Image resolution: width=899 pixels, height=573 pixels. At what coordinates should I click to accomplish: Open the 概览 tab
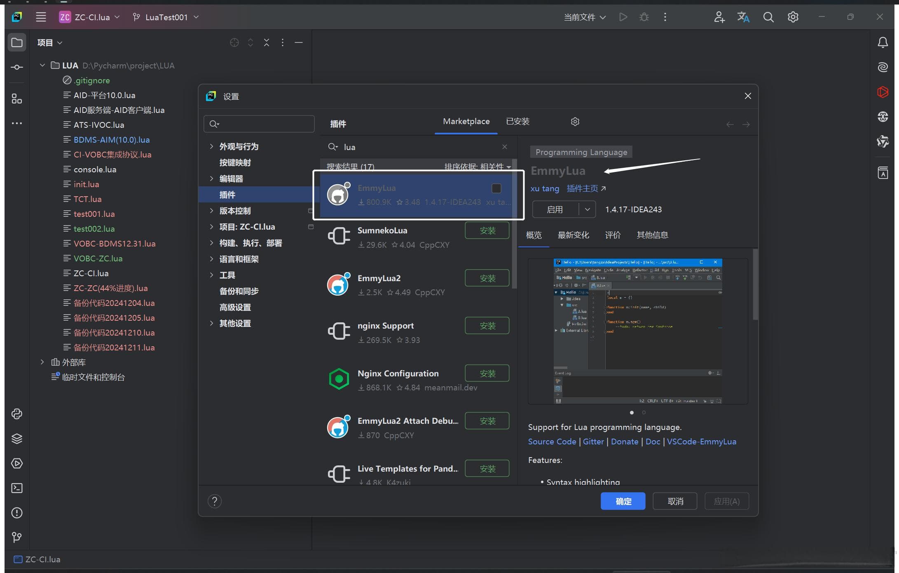click(x=534, y=235)
